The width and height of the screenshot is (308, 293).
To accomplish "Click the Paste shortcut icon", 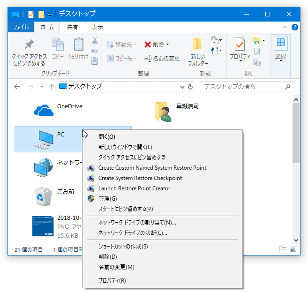I will point(95,60).
